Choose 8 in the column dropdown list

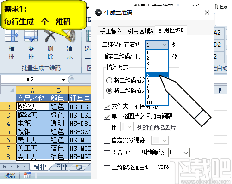[x=157, y=91]
